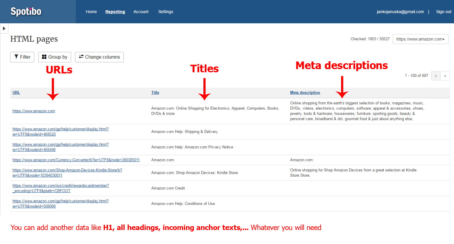This screenshot has width=454, height=244.
Task: Open the nodeId=468520 help page link
Action: click(61, 132)
